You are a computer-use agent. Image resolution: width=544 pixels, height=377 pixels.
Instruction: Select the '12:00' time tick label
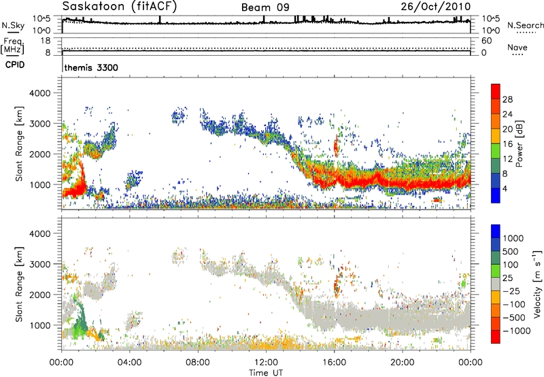coord(266,363)
